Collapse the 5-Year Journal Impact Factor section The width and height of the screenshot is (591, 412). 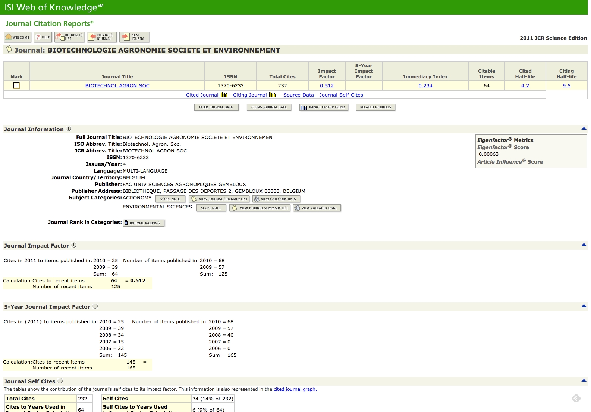click(584, 306)
